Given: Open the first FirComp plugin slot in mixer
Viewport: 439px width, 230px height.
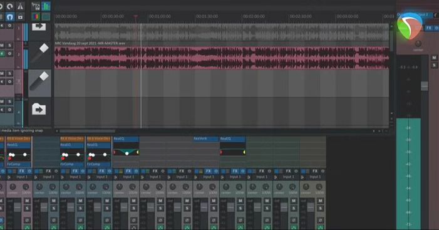Looking at the screenshot, I should [x=19, y=164].
